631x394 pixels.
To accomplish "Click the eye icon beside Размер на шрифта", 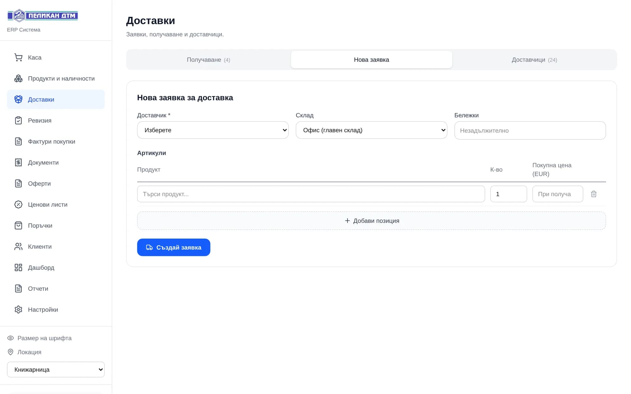I will [10, 338].
